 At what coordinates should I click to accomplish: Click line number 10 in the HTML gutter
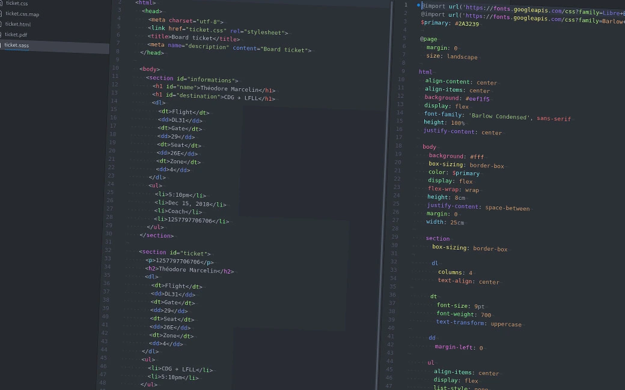(x=115, y=68)
